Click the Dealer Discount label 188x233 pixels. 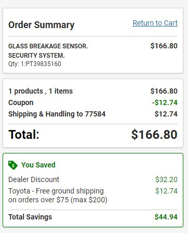(34, 179)
